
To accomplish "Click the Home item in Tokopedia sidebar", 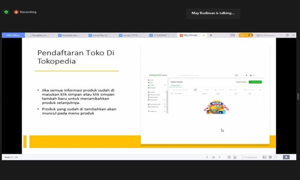I will pos(151,80).
